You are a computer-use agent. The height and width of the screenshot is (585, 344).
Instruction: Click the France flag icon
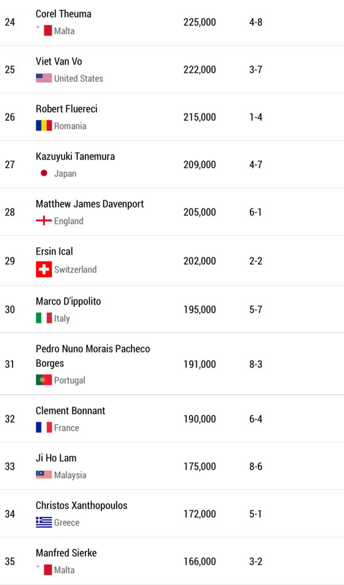coord(44,427)
